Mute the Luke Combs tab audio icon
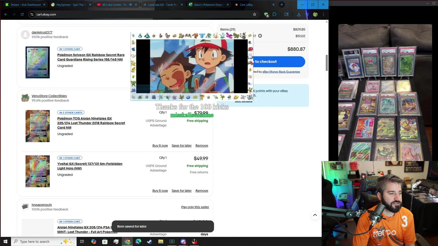 click(x=130, y=5)
